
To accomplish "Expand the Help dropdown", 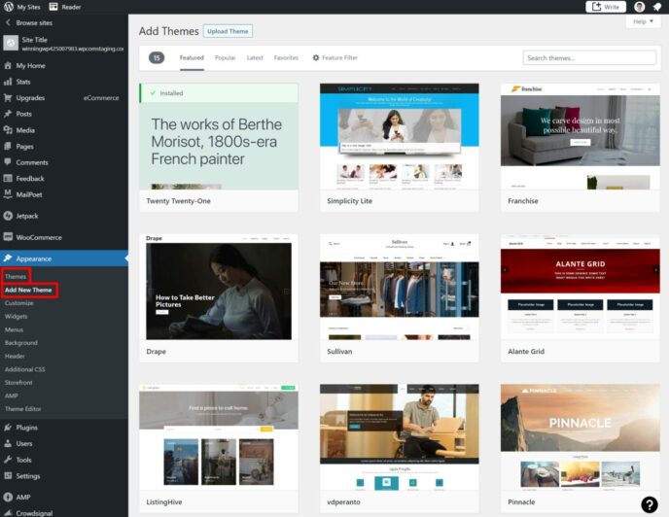I will (643, 21).
